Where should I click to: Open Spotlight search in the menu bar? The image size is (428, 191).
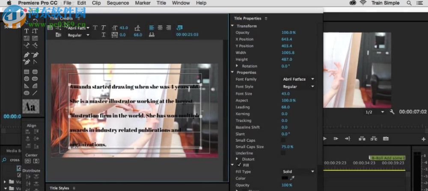[409, 3]
